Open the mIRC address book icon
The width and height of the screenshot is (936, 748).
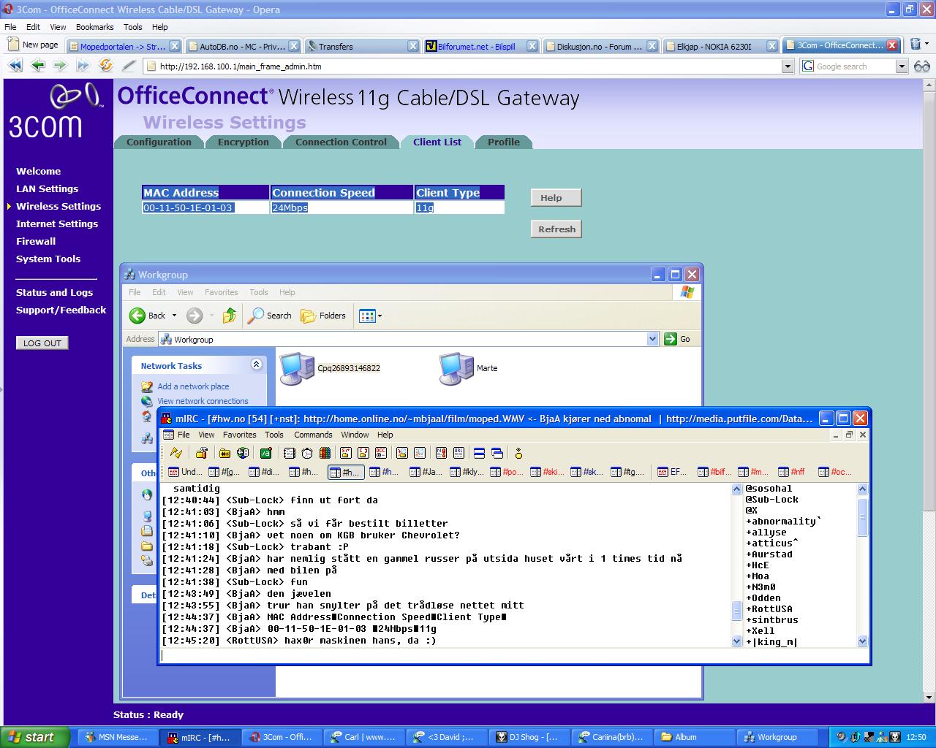click(x=290, y=454)
